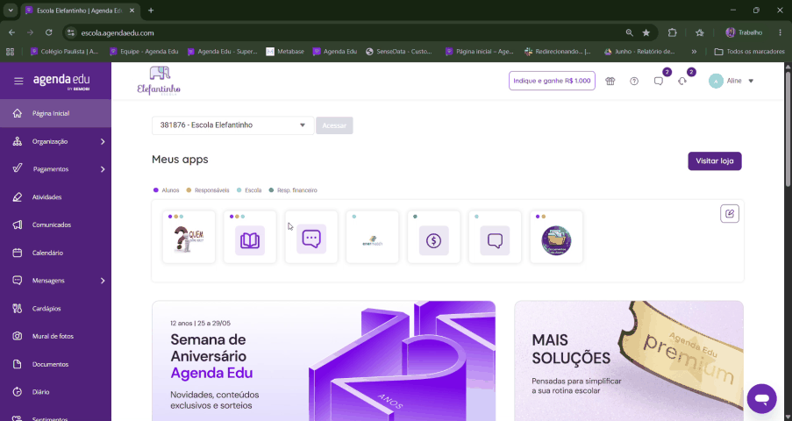Open Chrome three-dot menu
The image size is (792, 421).
click(781, 32)
